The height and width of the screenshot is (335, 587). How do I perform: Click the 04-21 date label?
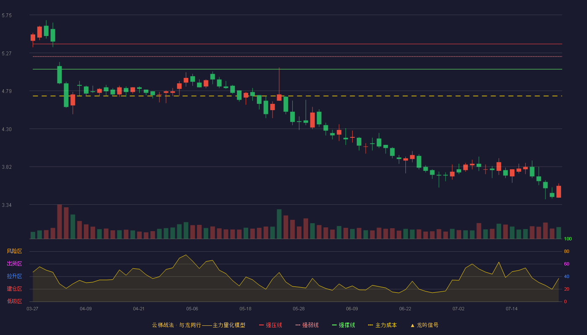coord(139,309)
